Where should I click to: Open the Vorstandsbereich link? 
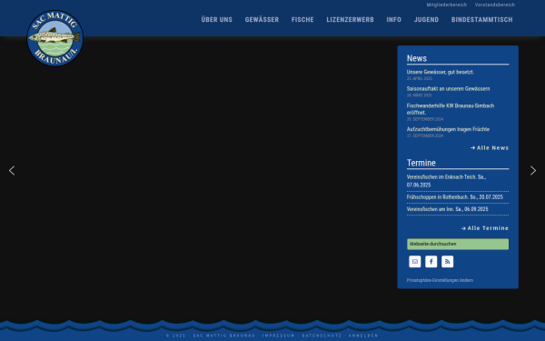point(495,5)
